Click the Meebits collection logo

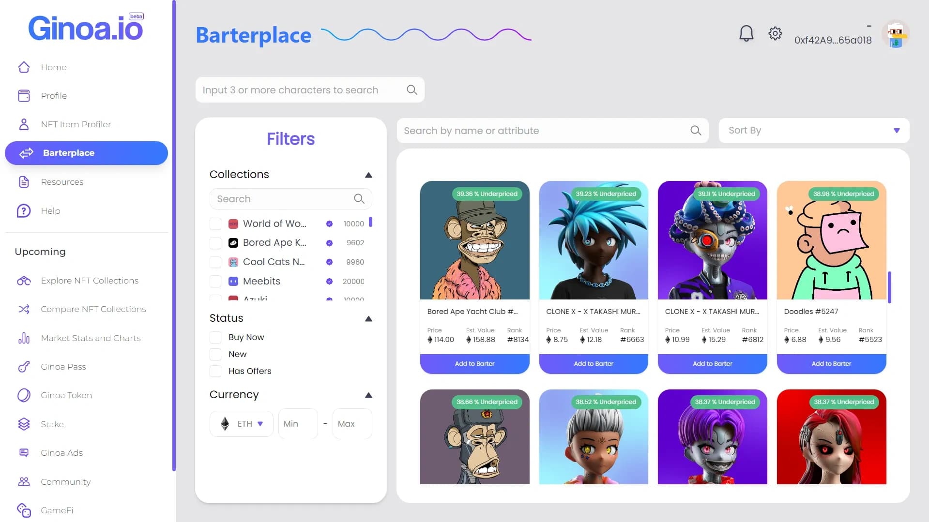click(x=233, y=281)
